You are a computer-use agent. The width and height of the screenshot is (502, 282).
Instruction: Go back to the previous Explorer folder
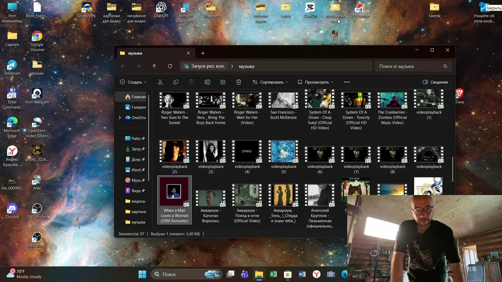[x=123, y=66]
